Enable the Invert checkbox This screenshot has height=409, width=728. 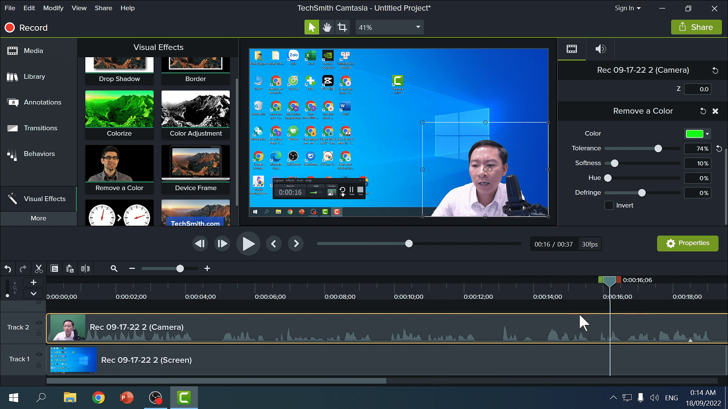click(609, 205)
